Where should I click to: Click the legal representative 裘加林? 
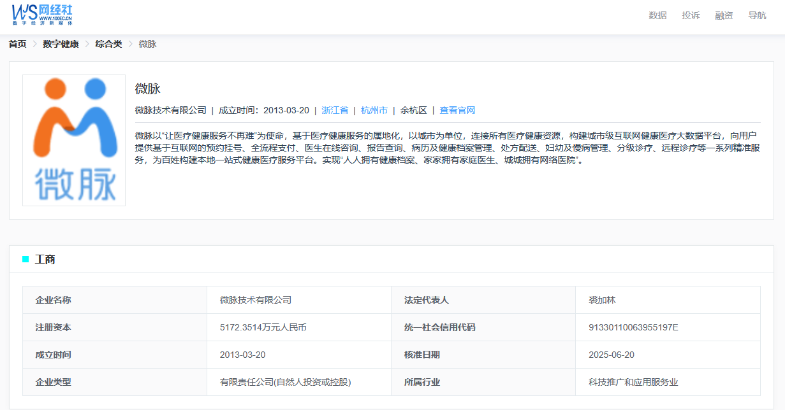click(601, 299)
